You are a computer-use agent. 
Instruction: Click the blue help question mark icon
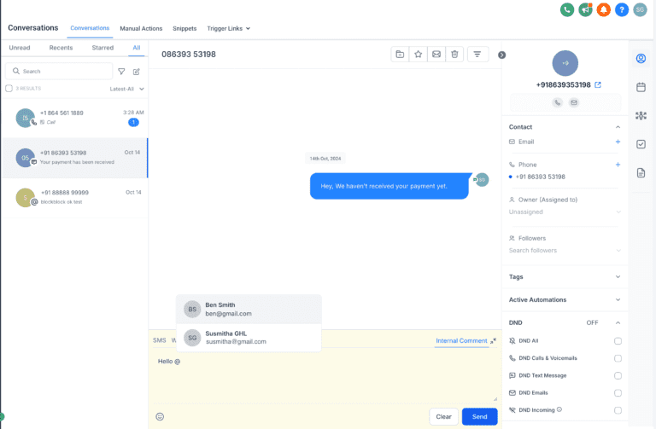coord(622,9)
